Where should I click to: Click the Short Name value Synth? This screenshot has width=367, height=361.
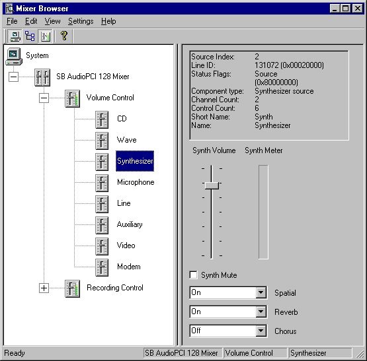264,117
